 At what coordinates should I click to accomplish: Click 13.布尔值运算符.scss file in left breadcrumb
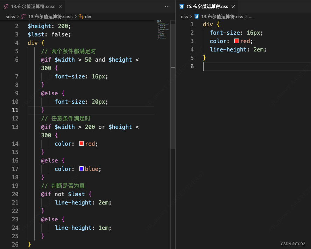(50, 17)
